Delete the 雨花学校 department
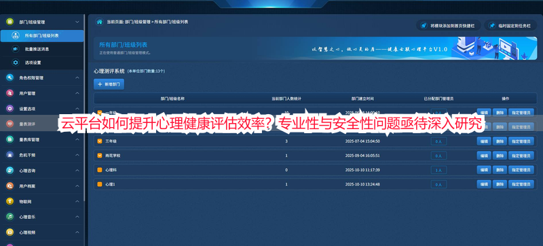This screenshot has height=246, width=543. (500, 156)
